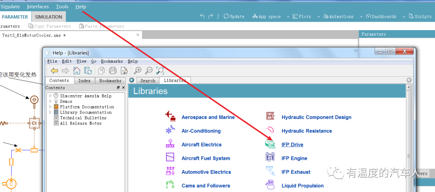
Task: Open the Dashboards dropdown arrow
Action: coord(404,16)
